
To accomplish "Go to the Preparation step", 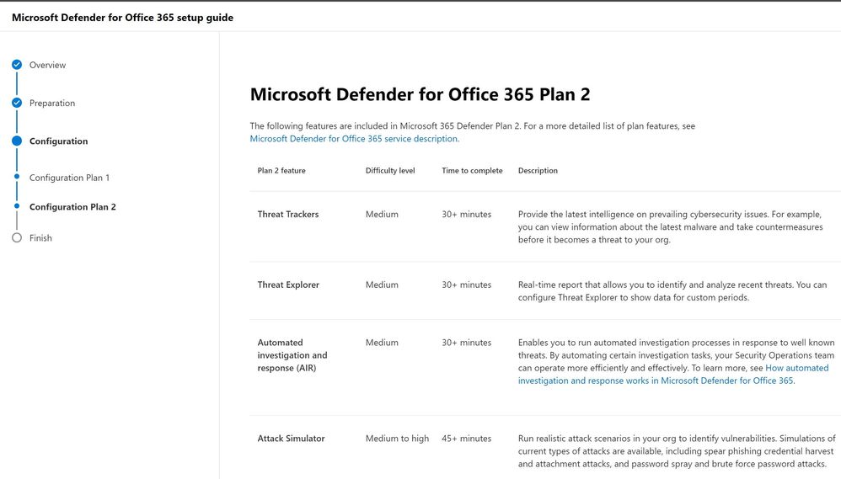I will (52, 103).
